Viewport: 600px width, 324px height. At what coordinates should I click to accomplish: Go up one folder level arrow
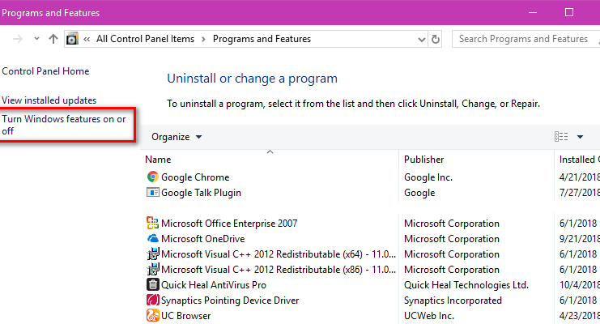(x=53, y=39)
